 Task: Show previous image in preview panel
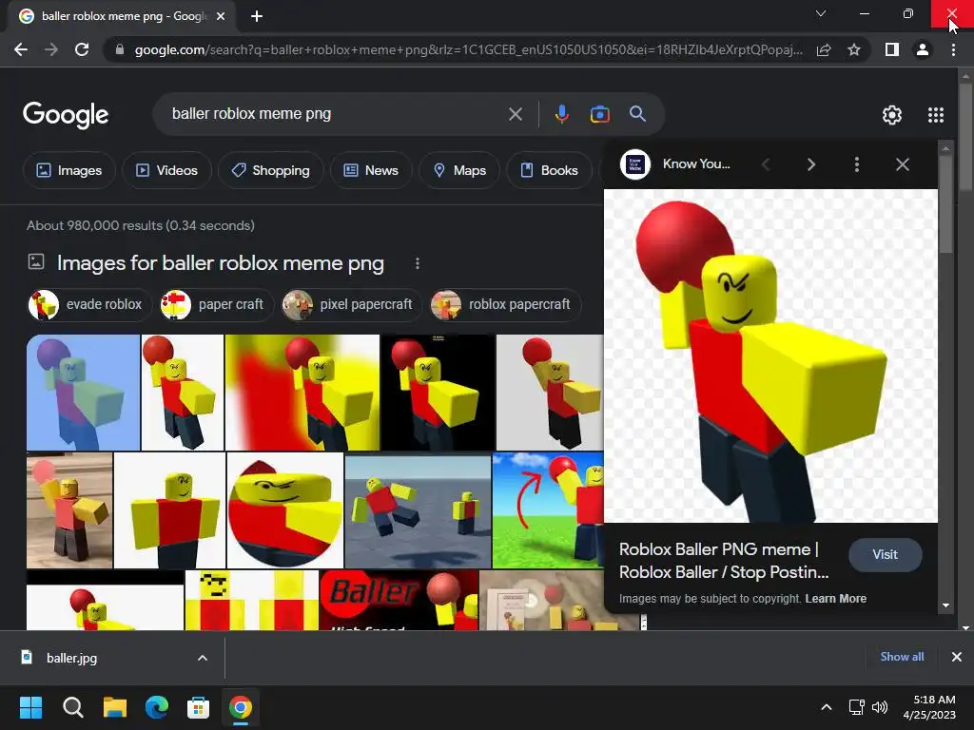click(766, 164)
